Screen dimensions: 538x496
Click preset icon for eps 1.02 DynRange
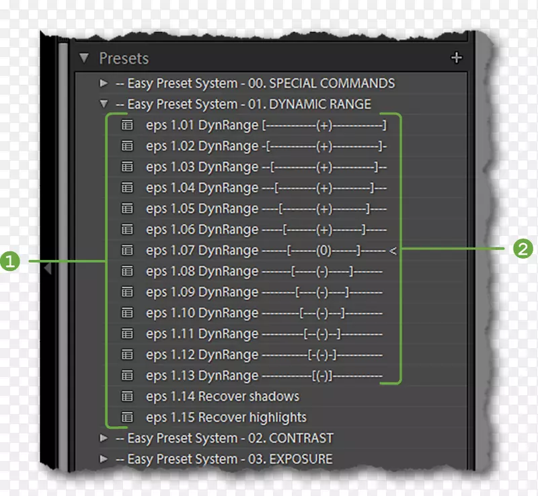point(127,146)
